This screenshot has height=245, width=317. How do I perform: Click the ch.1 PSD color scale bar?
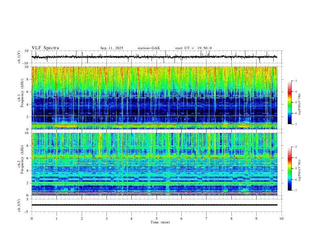pyautogui.click(x=290, y=102)
